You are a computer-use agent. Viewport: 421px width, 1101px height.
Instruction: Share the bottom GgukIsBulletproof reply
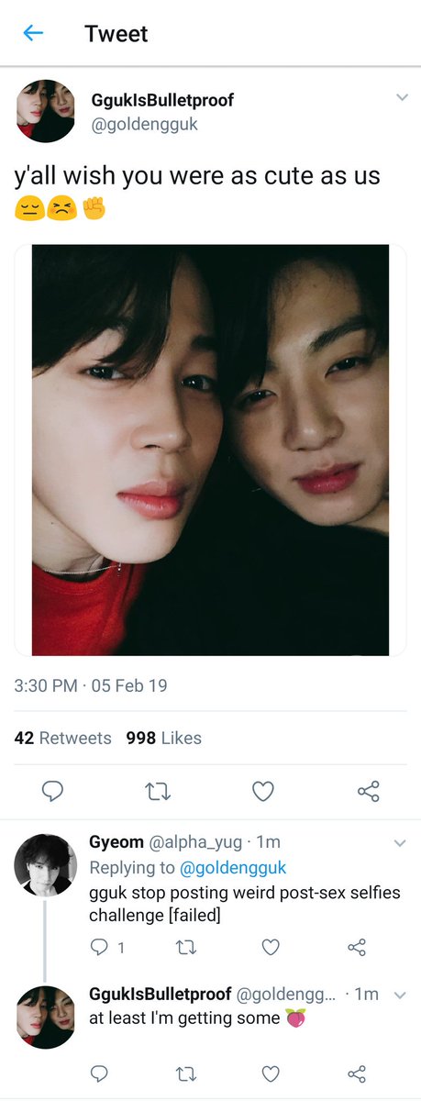358,1073
